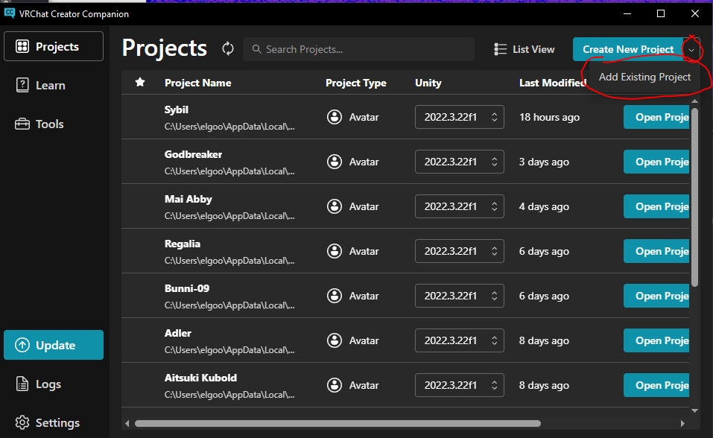Viewport: 713px width, 438px height.
Task: Click the Project Type column header
Action: [356, 83]
